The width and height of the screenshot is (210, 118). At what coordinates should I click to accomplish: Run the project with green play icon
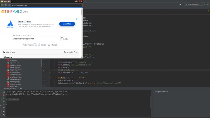coord(205,4)
